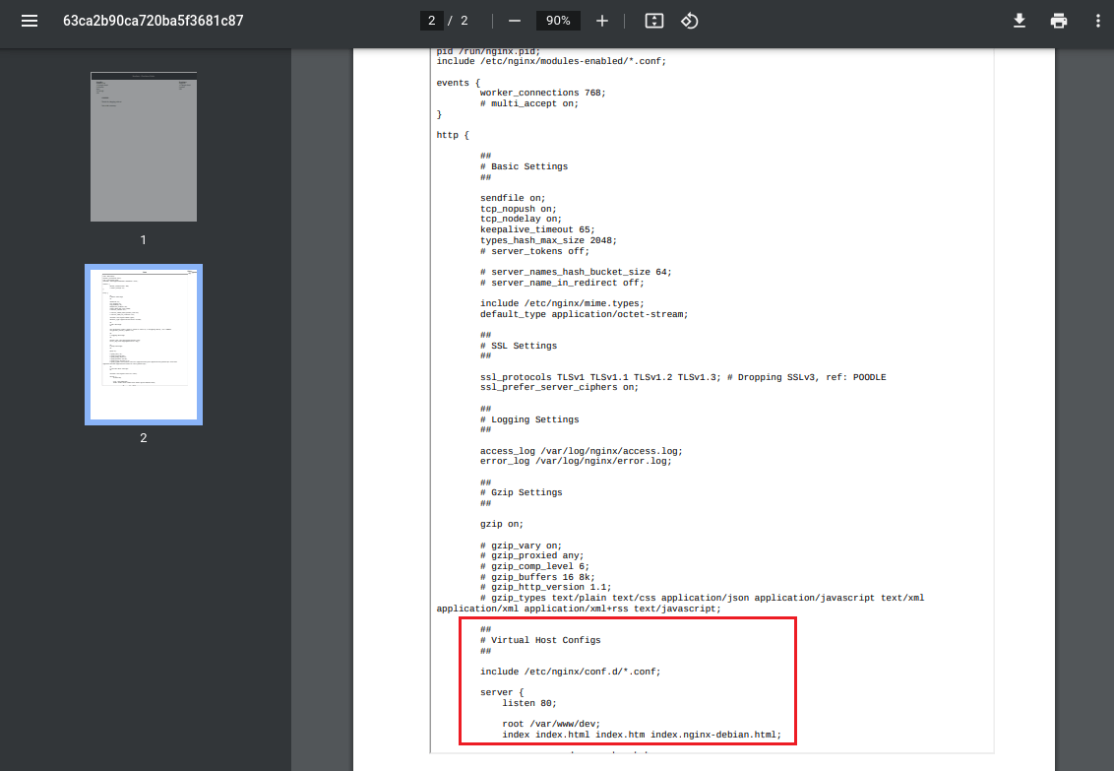The height and width of the screenshot is (771, 1114).
Task: Fit the document to the page
Action: (653, 21)
